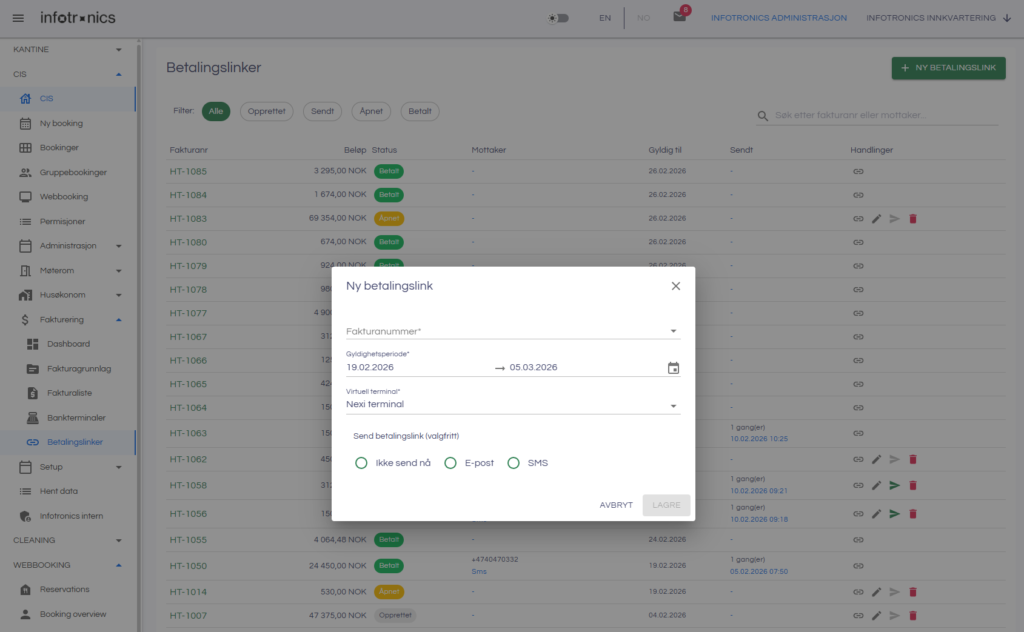Open Fakturaliste page
Viewport: 1024px width, 632px height.
(67, 393)
